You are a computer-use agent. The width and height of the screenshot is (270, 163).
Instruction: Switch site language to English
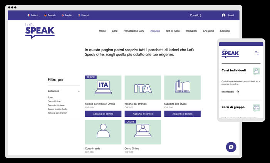[x=67, y=15]
